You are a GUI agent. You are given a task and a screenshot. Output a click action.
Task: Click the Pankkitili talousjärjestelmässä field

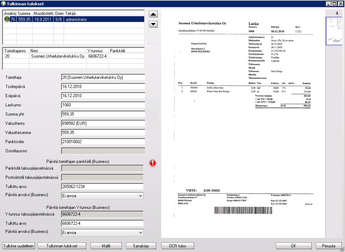(102, 168)
